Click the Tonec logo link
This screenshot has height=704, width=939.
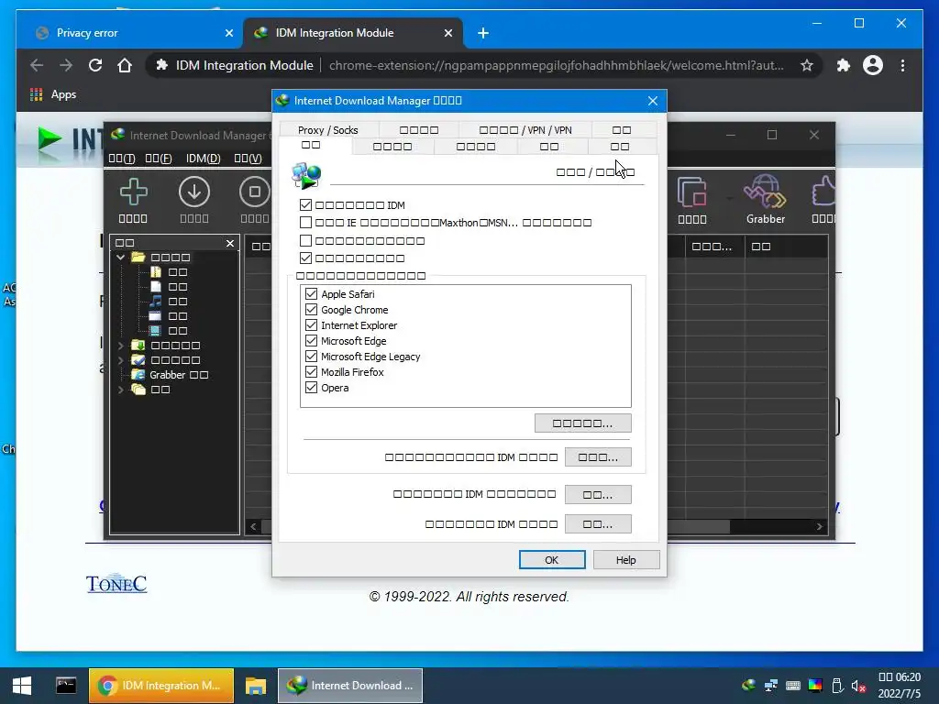(x=116, y=584)
